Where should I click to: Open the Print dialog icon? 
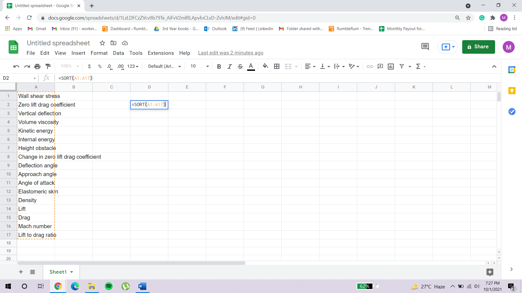click(37, 66)
